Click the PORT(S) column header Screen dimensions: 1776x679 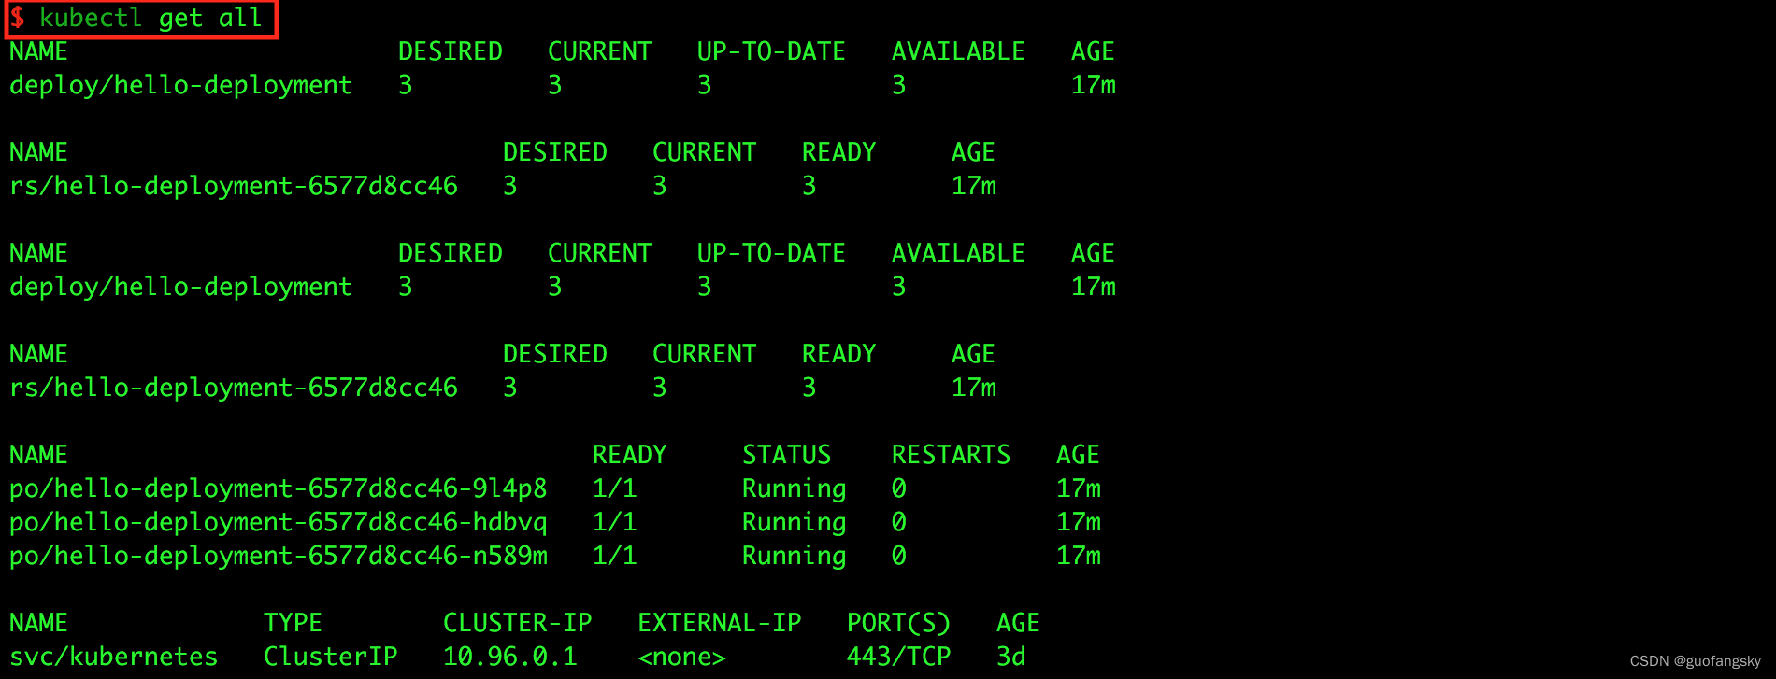[x=899, y=623]
